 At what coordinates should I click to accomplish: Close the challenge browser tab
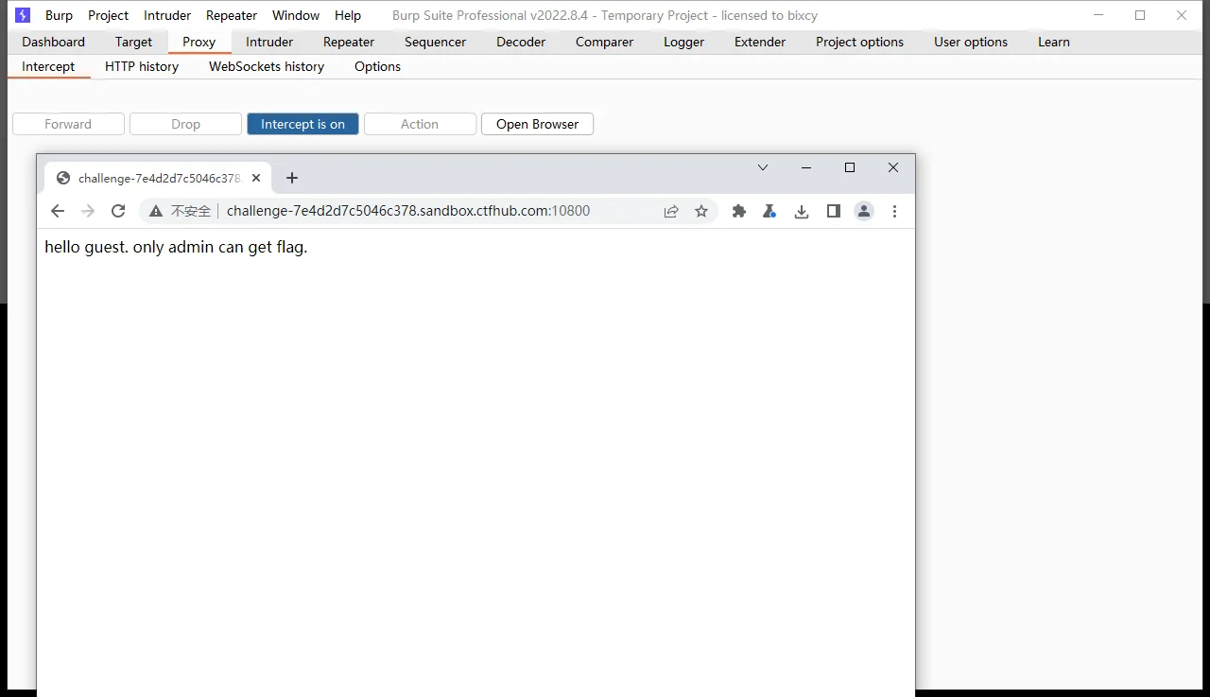pos(256,178)
